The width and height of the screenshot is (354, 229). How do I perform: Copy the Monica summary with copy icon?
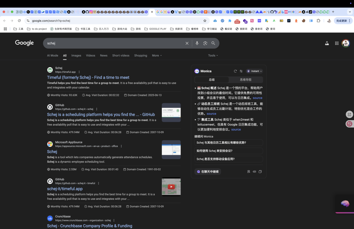(x=260, y=172)
